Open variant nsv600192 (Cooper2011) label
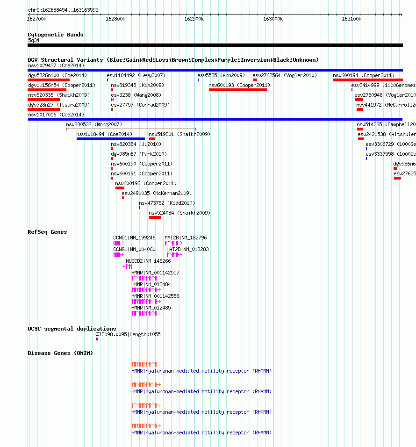The width and height of the screenshot is (416, 447). (146, 183)
